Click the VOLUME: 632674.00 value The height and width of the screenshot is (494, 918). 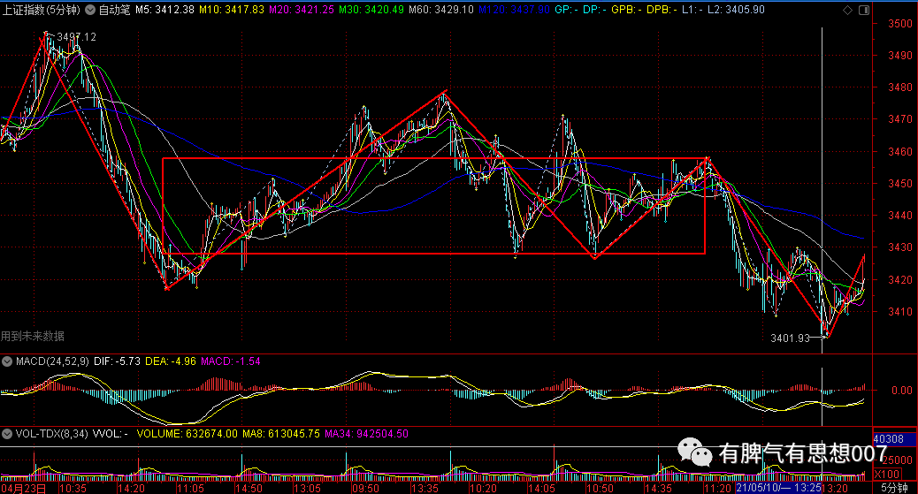pos(187,434)
